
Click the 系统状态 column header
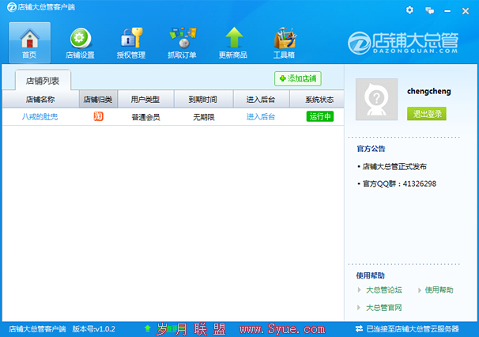[x=317, y=100]
